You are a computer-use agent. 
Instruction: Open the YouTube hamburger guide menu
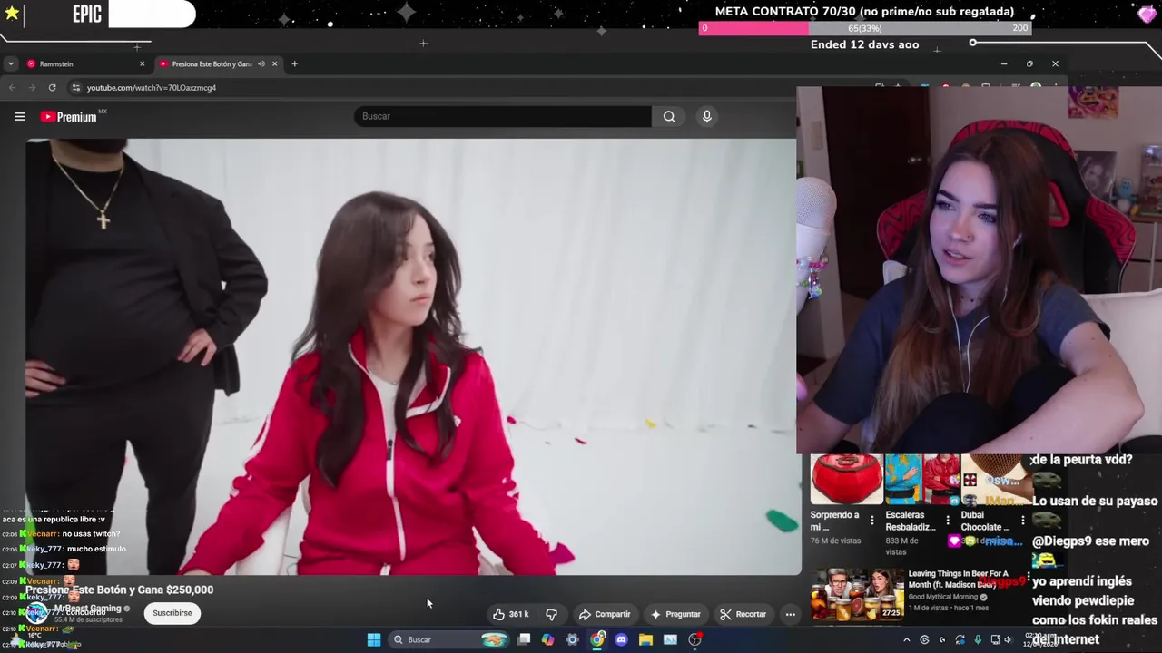(19, 116)
